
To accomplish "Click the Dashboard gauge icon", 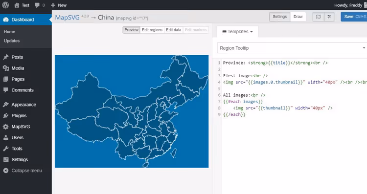I will click(x=6, y=20).
